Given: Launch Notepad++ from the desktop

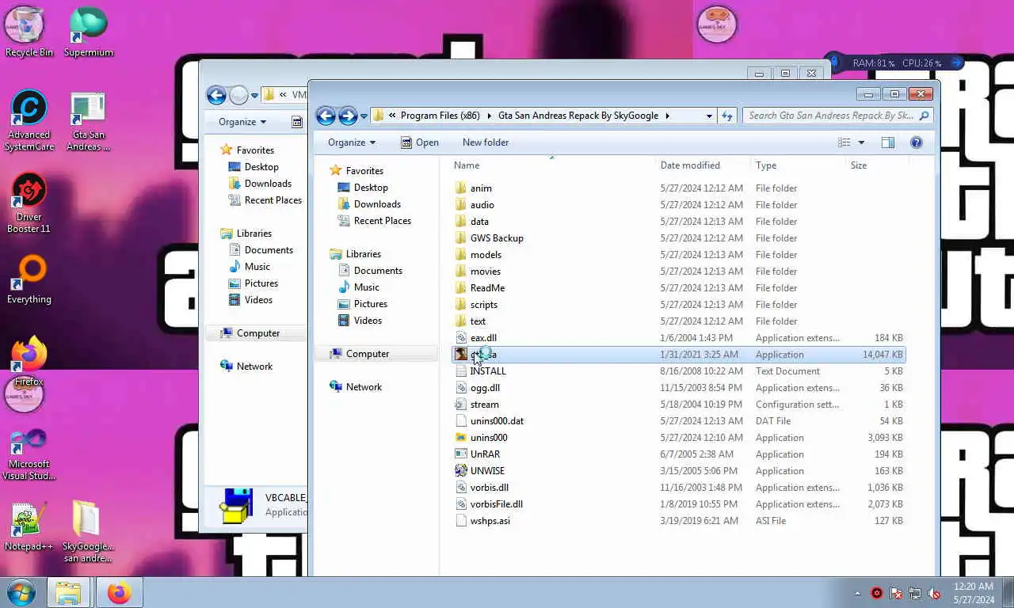Looking at the screenshot, I should coord(29,526).
